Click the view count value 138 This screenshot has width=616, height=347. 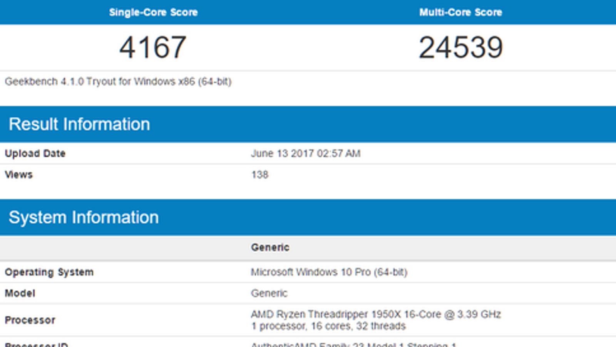click(260, 175)
